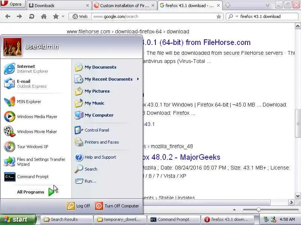The height and width of the screenshot is (225, 301).
Task: Expand All Programs list
Action: tap(36, 192)
